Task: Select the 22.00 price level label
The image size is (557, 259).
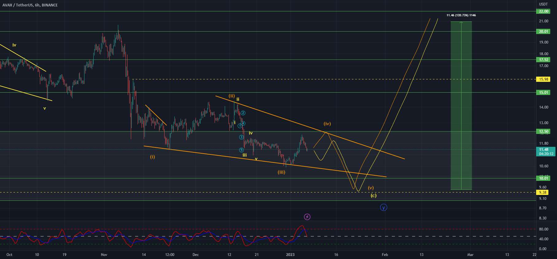Action: (543, 11)
